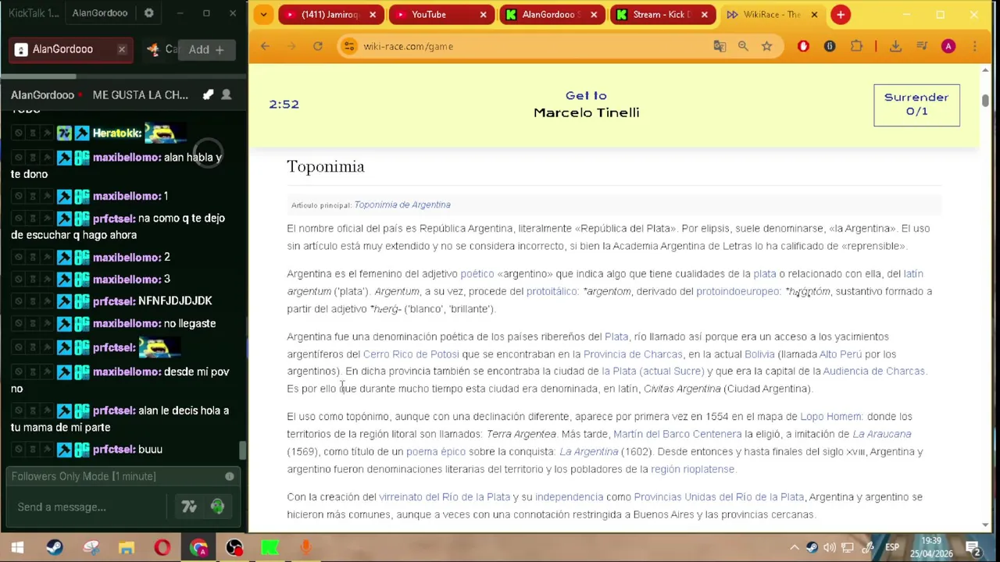The image size is (1000, 562).
Task: Open 'La Araucana' link
Action: (x=881, y=434)
